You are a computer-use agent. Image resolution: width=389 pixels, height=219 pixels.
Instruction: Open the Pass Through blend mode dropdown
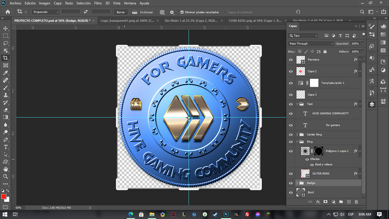[311, 43]
